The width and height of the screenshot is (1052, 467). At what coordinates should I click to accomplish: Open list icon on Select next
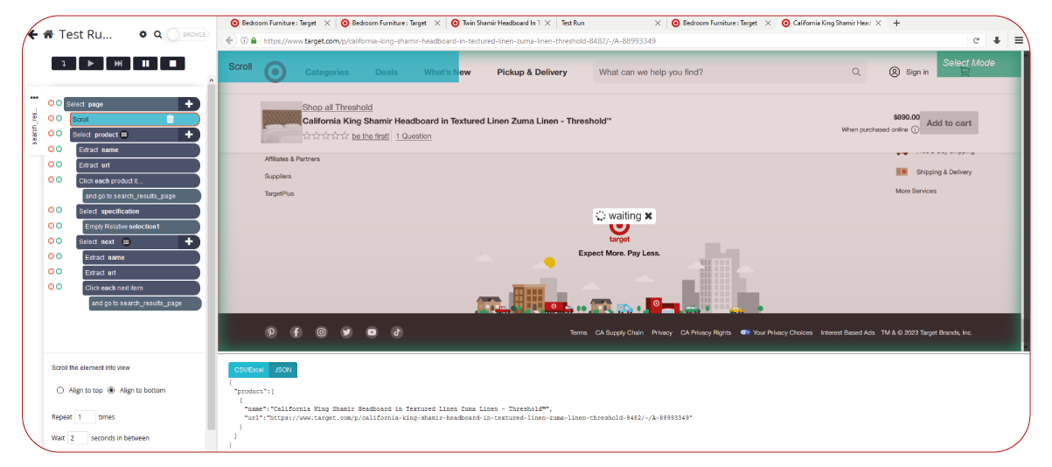click(126, 241)
